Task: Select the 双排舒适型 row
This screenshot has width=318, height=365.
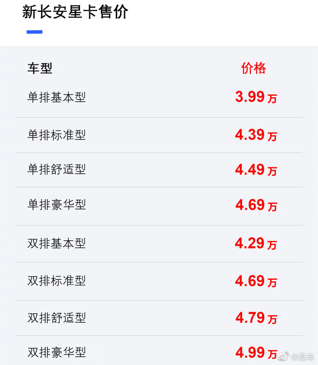Action: coord(159,318)
